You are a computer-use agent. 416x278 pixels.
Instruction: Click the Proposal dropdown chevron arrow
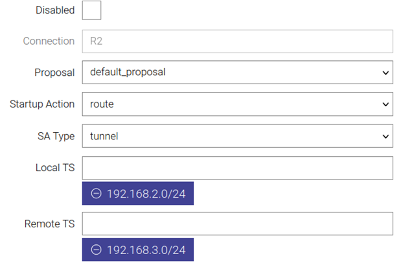(386, 73)
